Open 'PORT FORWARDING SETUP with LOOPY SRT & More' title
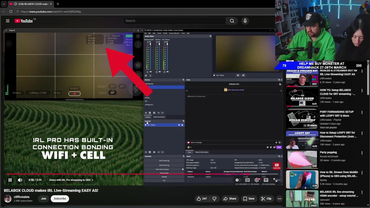The width and height of the screenshot is (370, 208). pyautogui.click(x=337, y=114)
